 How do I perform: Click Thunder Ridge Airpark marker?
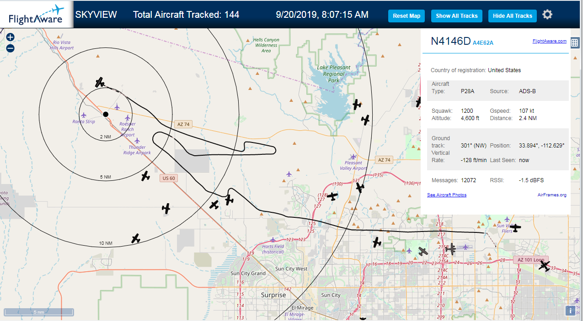click(137, 141)
